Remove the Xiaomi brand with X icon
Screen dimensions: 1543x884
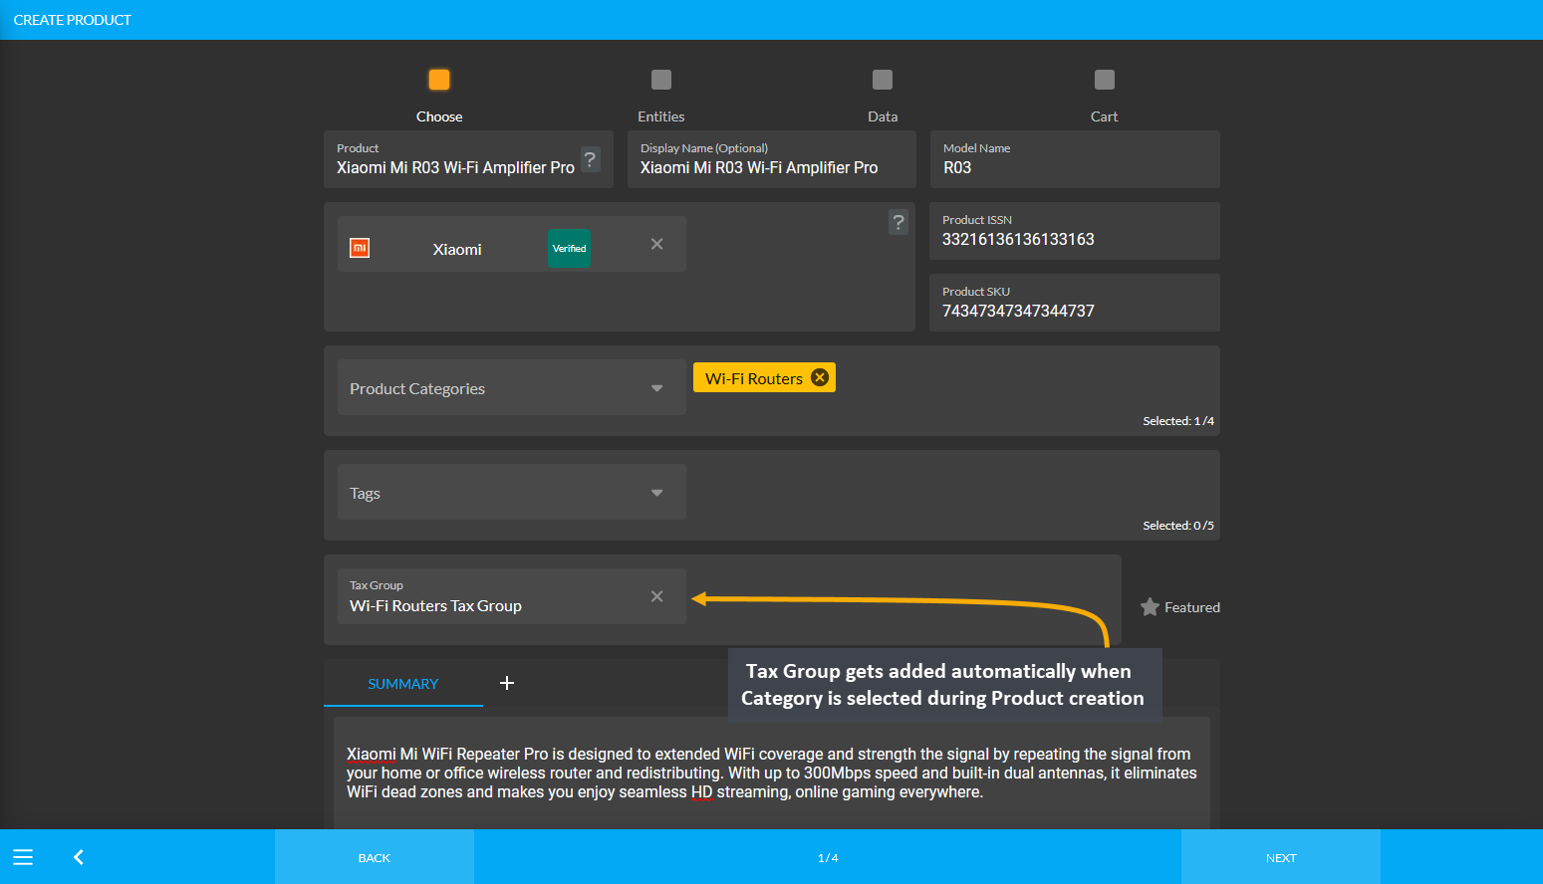(657, 244)
